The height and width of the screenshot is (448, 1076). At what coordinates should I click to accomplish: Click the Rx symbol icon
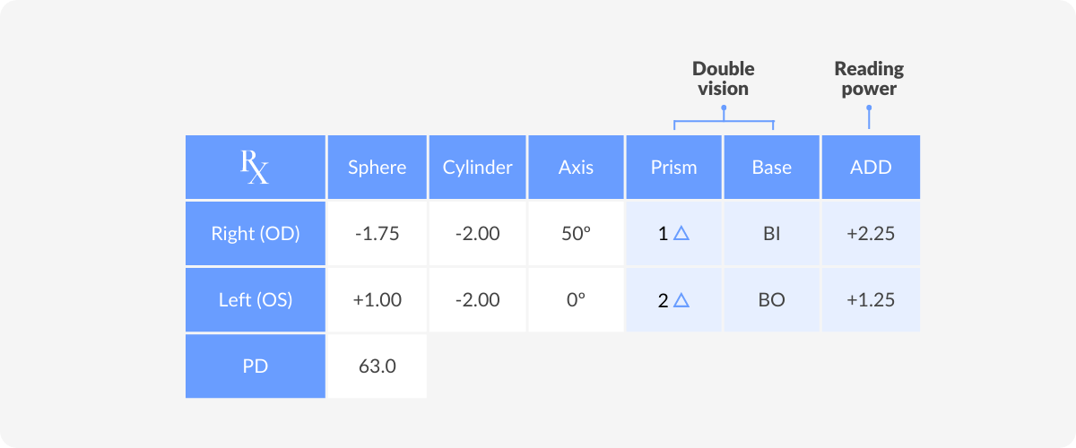(x=255, y=168)
